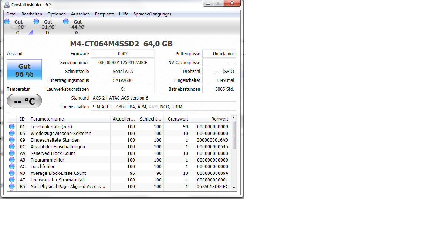Click status orb for Anzahl der Einschaltungen

click(x=12, y=146)
